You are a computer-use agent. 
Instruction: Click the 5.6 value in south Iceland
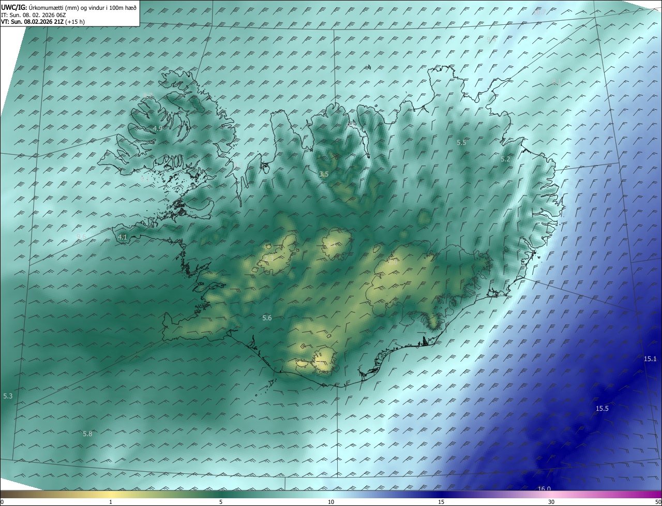[x=267, y=318]
